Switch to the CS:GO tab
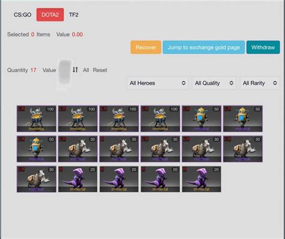This screenshot has width=285, height=239. tap(22, 15)
